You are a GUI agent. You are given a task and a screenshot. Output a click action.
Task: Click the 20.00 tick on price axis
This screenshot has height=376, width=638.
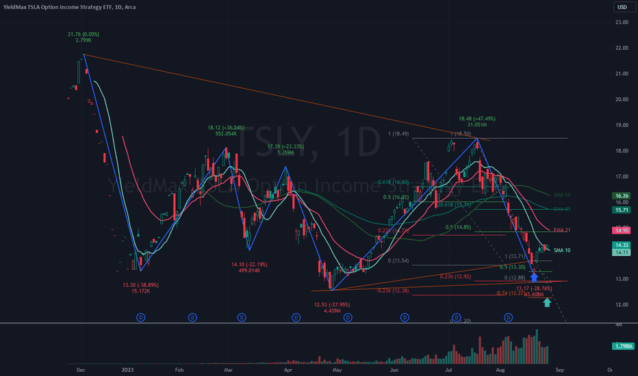tap(622, 99)
